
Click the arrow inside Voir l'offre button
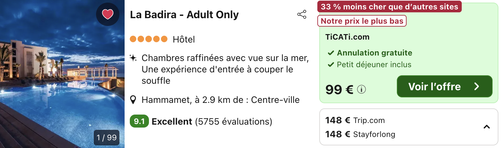[x=477, y=86]
